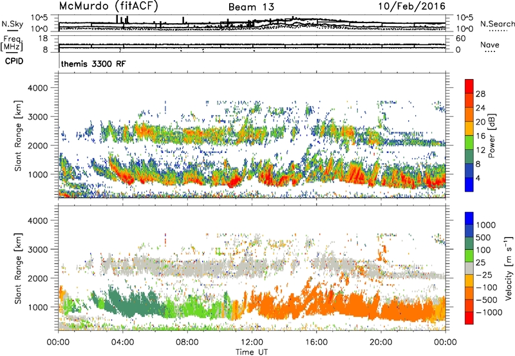
Task: Click the 16 label on Power colorbar
Action: (480, 136)
